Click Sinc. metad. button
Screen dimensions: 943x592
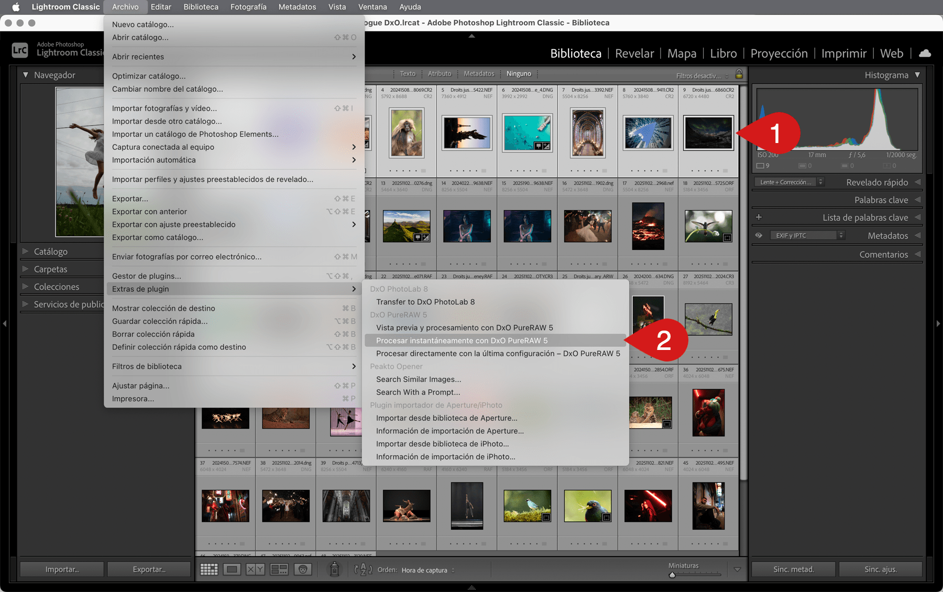click(793, 569)
